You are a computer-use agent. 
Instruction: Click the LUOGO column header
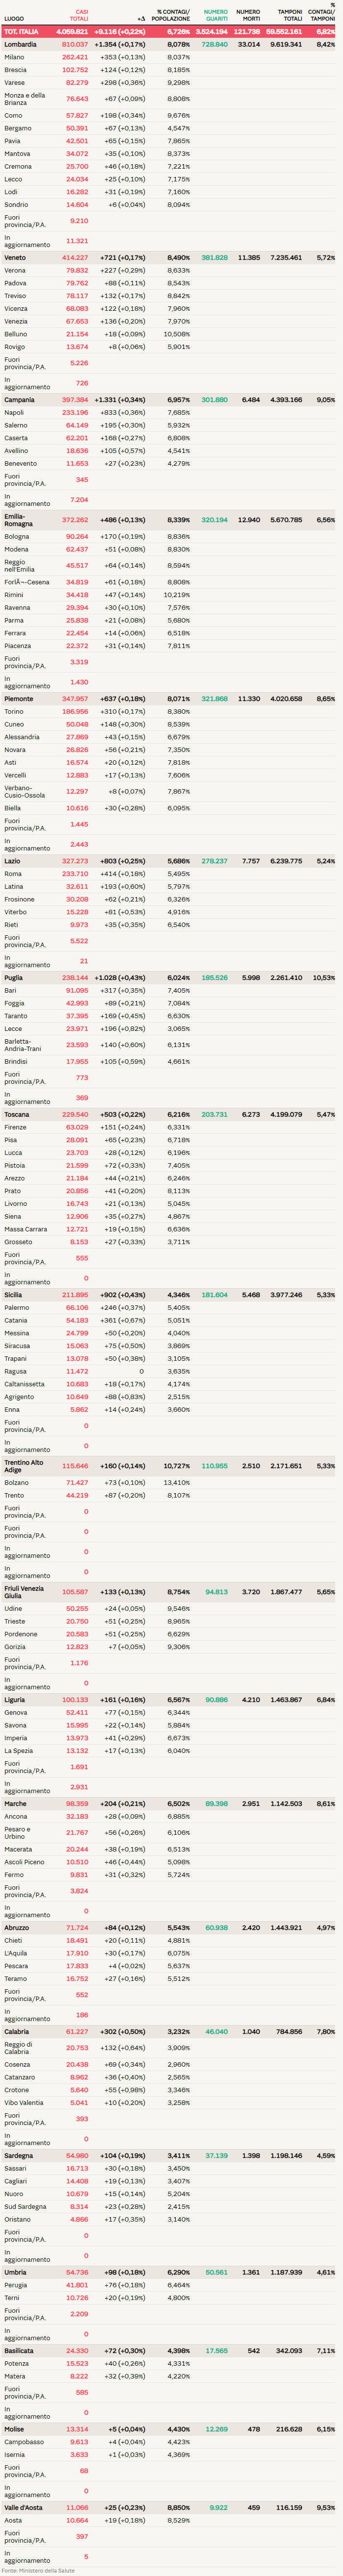(14, 19)
